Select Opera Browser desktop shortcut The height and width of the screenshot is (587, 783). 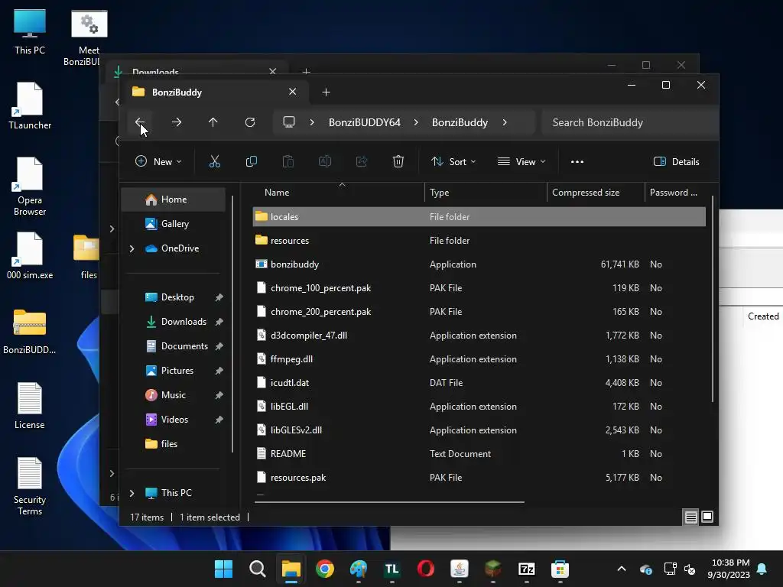30,186
